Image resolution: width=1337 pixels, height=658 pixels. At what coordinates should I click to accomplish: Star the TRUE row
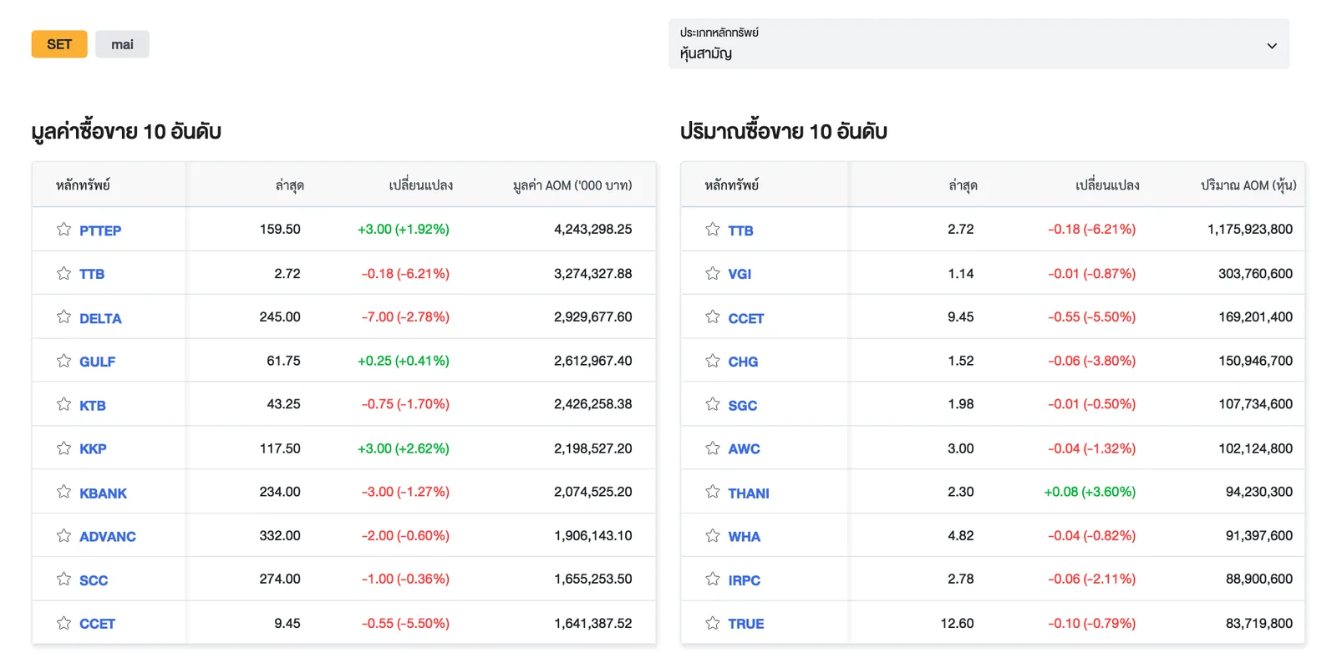click(x=712, y=623)
